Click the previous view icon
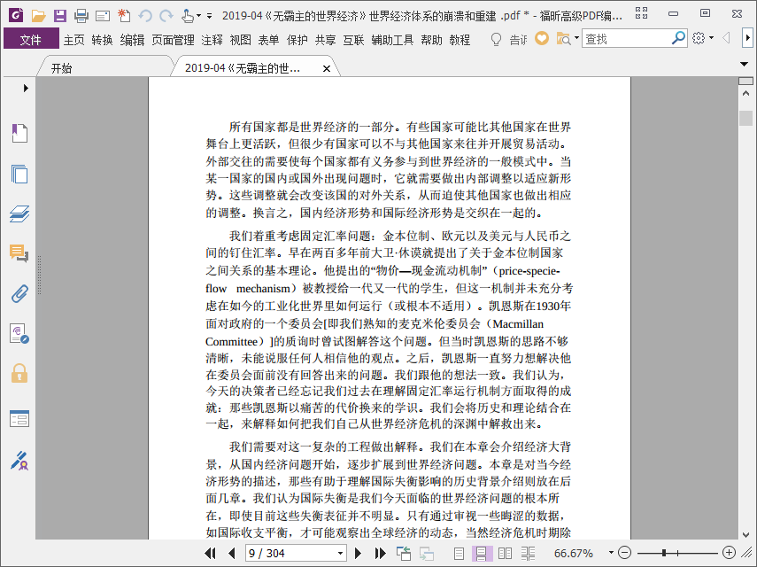The height and width of the screenshot is (567, 757). click(x=403, y=554)
